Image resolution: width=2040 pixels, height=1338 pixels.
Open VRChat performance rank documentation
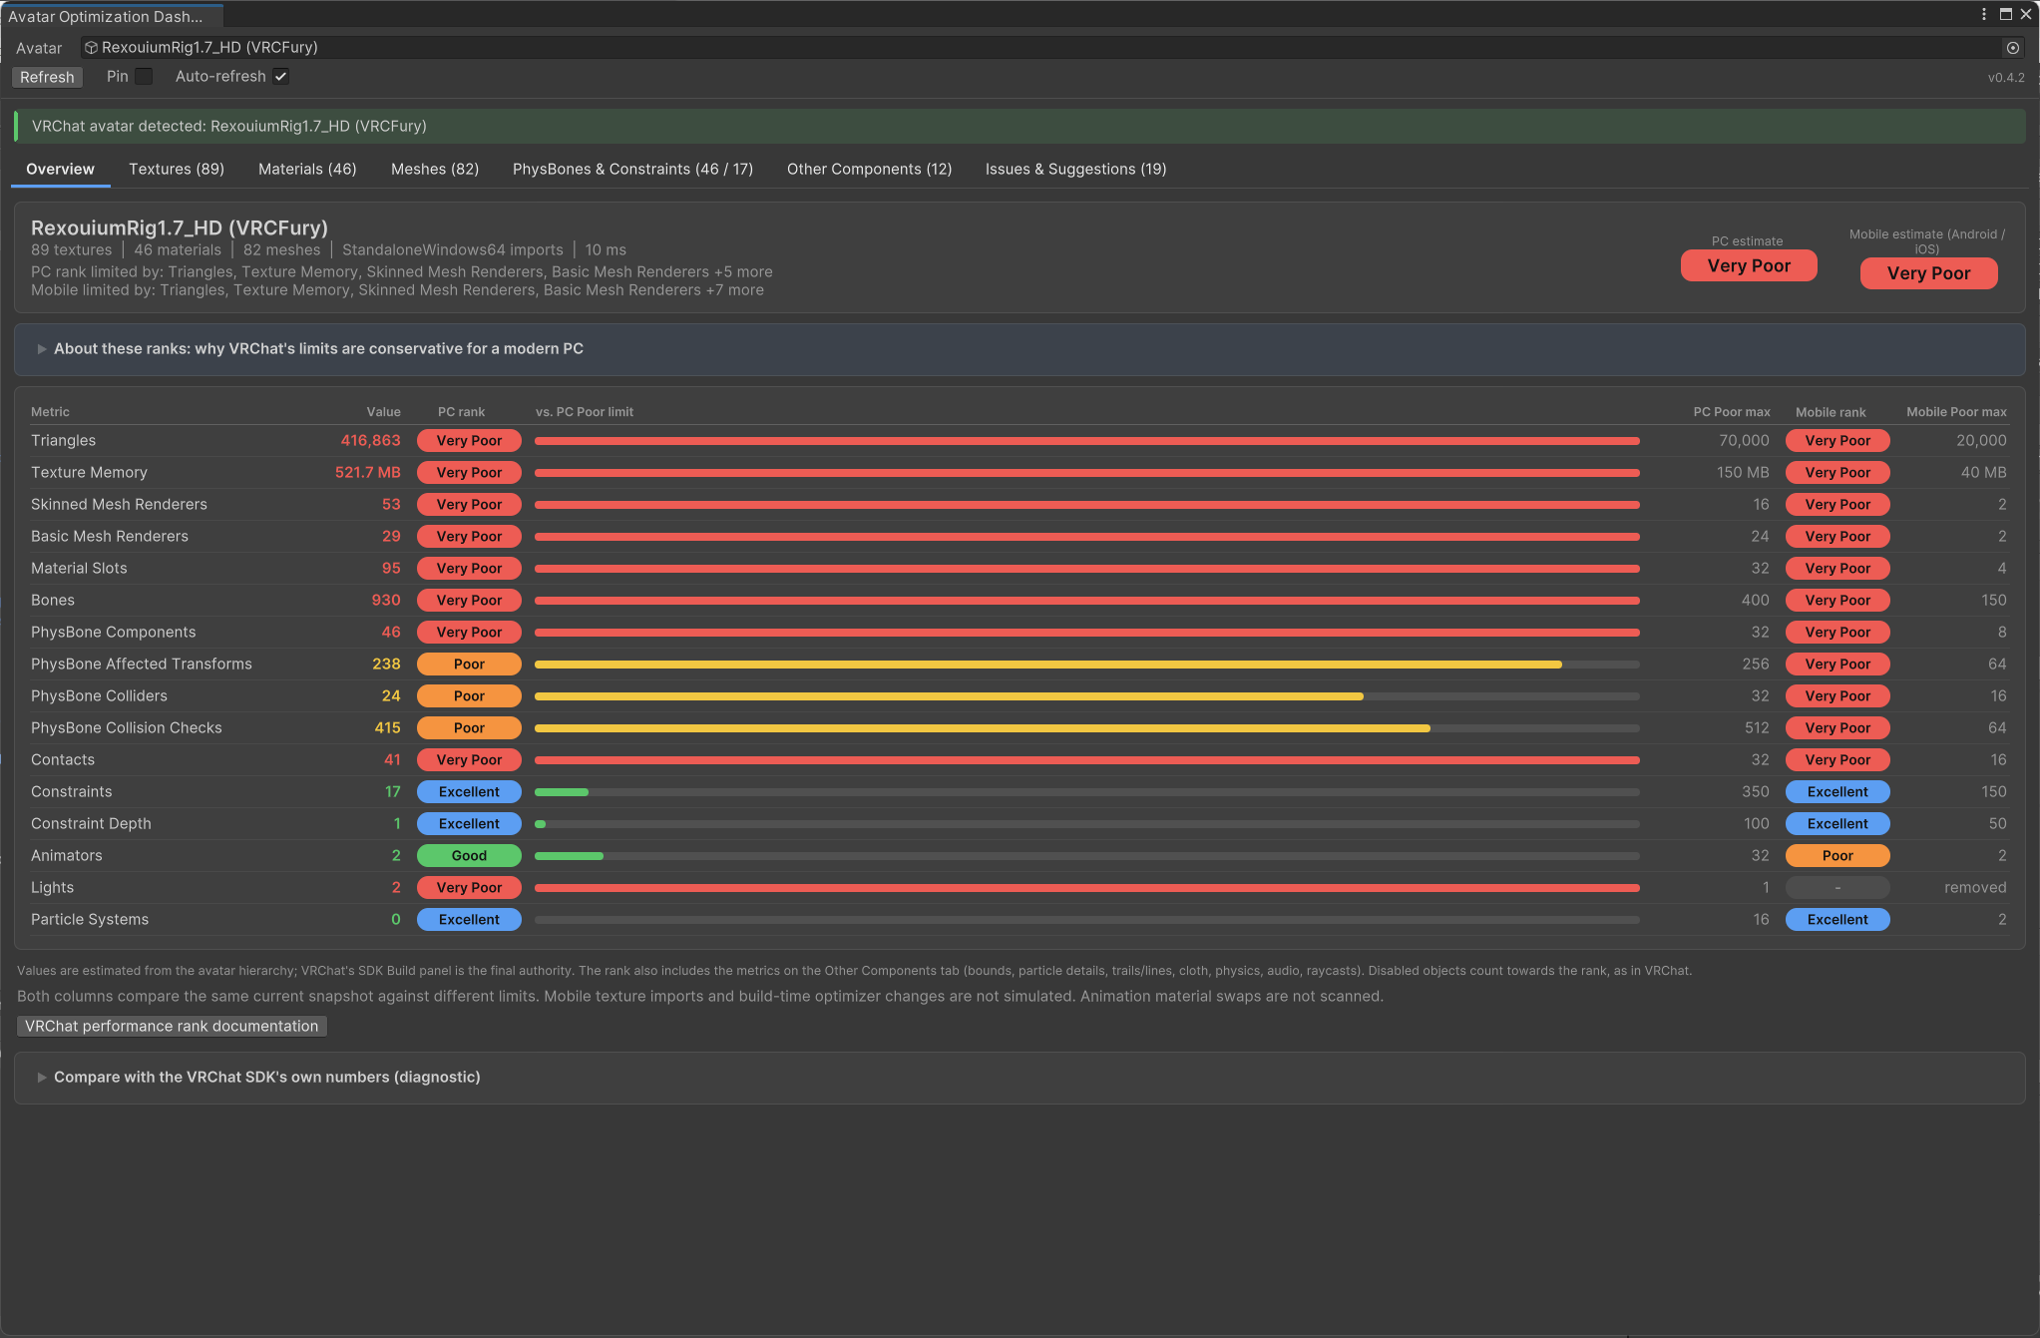(172, 1027)
